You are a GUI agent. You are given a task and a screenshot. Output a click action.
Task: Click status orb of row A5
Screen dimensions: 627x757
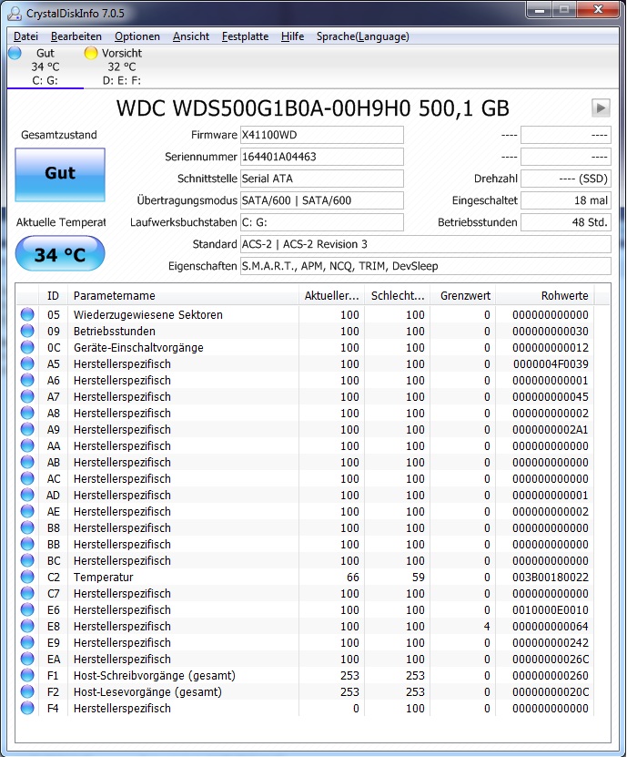[27, 363]
